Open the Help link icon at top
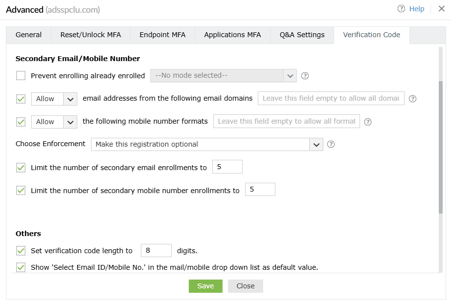 click(402, 9)
